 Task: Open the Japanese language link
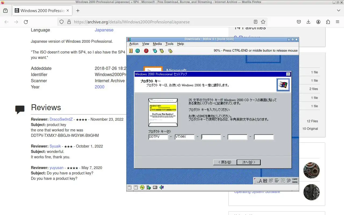click(104, 30)
